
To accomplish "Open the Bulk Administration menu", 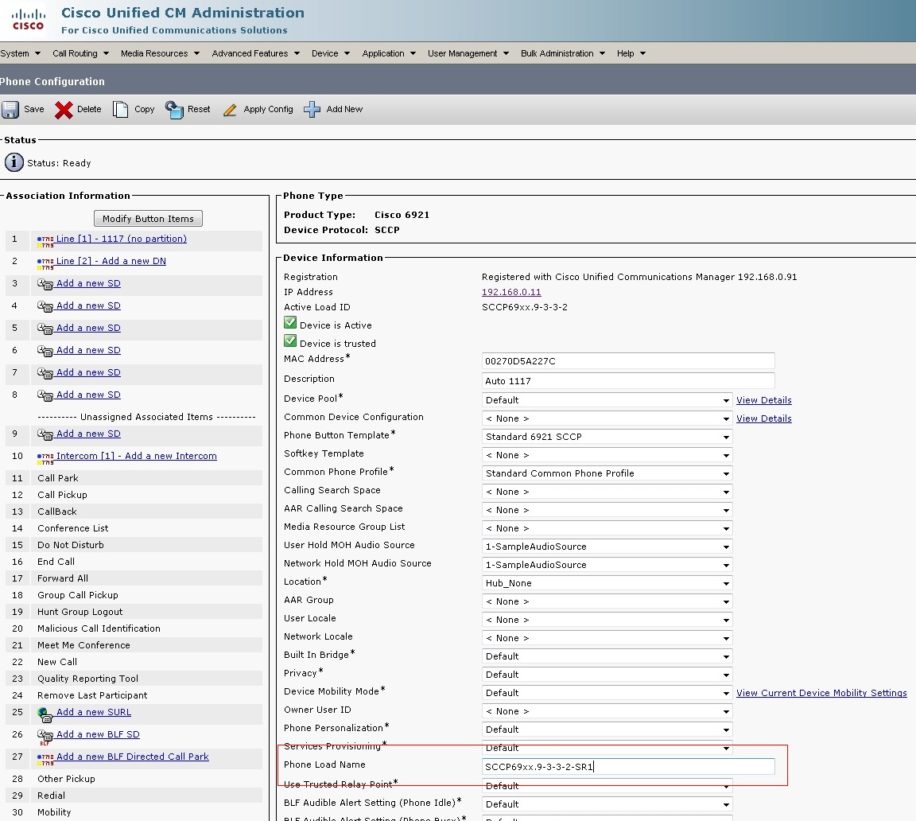I will tap(563, 53).
